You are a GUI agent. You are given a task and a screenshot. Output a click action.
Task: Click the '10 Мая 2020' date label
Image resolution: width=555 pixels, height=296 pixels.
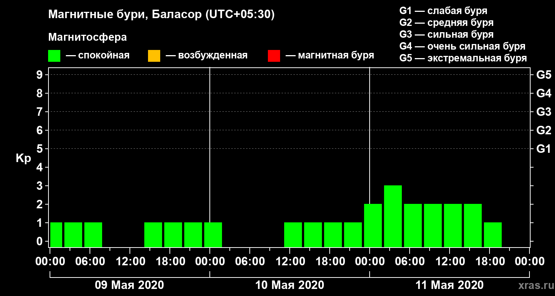290,285
